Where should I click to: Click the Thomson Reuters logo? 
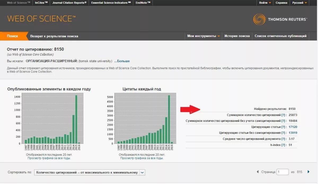(280, 19)
